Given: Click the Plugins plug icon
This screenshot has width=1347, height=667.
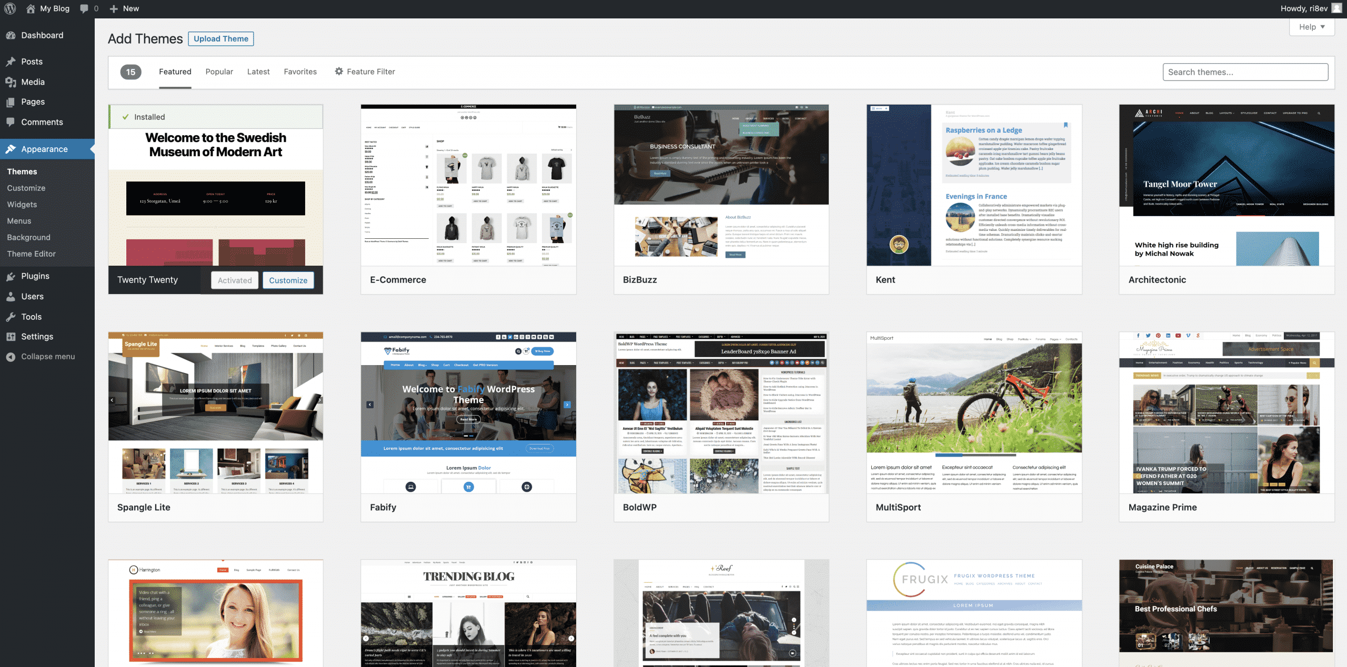Looking at the screenshot, I should (x=11, y=276).
